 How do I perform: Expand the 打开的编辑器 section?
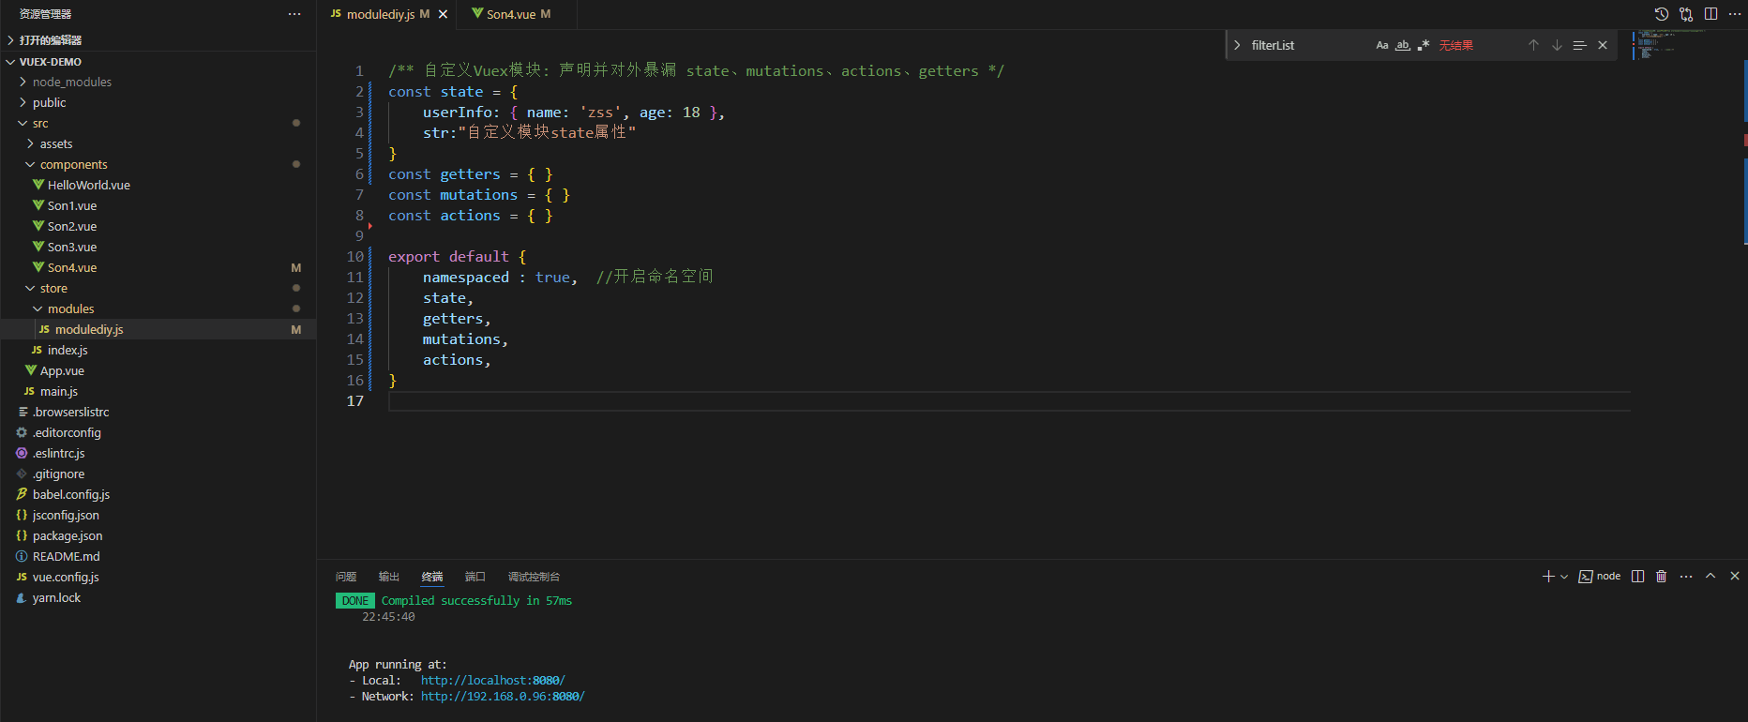(x=158, y=40)
